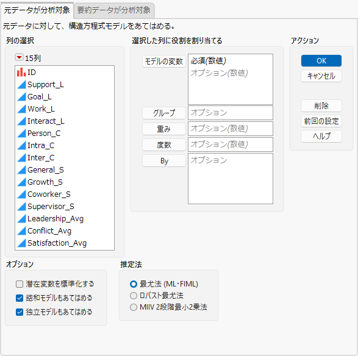Click the グループ role field
This screenshot has height=356, width=358.
(x=231, y=113)
